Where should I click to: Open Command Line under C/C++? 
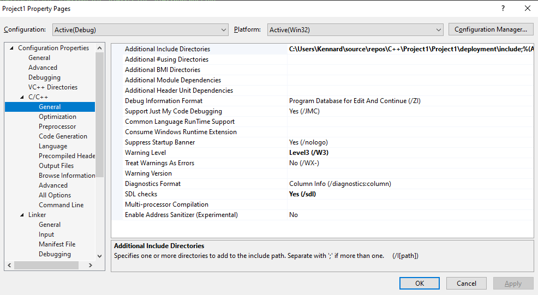61,205
